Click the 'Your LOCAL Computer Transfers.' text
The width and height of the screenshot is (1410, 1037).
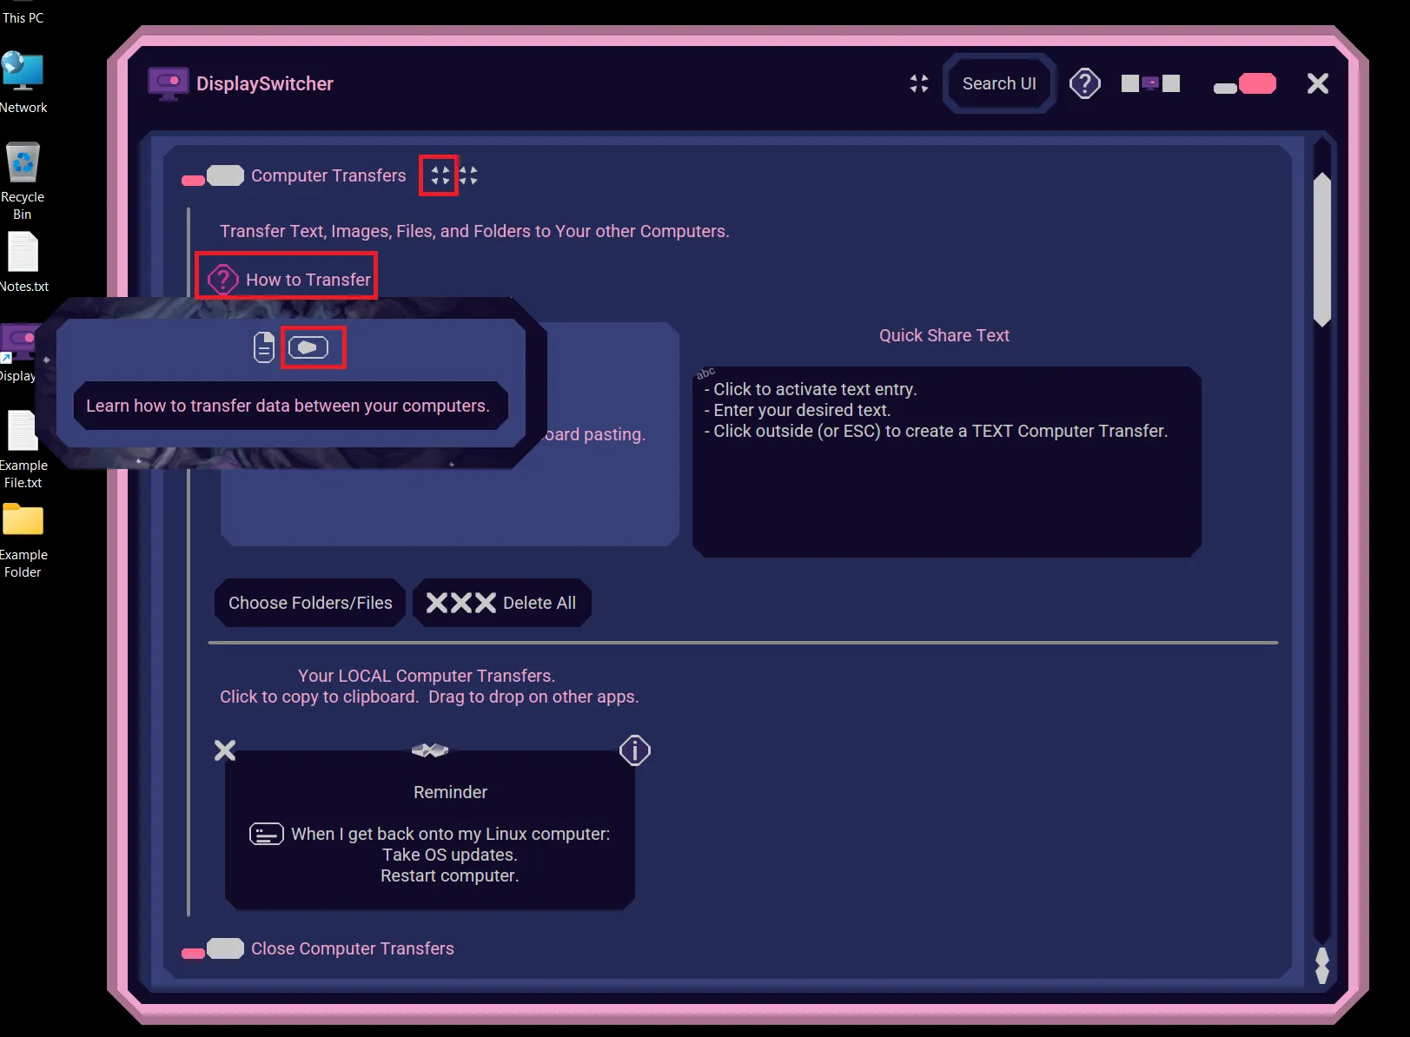click(x=427, y=676)
